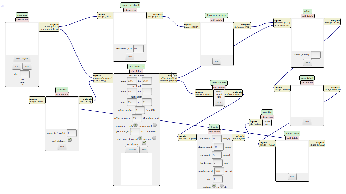Click edit delete label under G-code
Image resolution: width=346 pixels, height=194 pixels.
pos(215,132)
